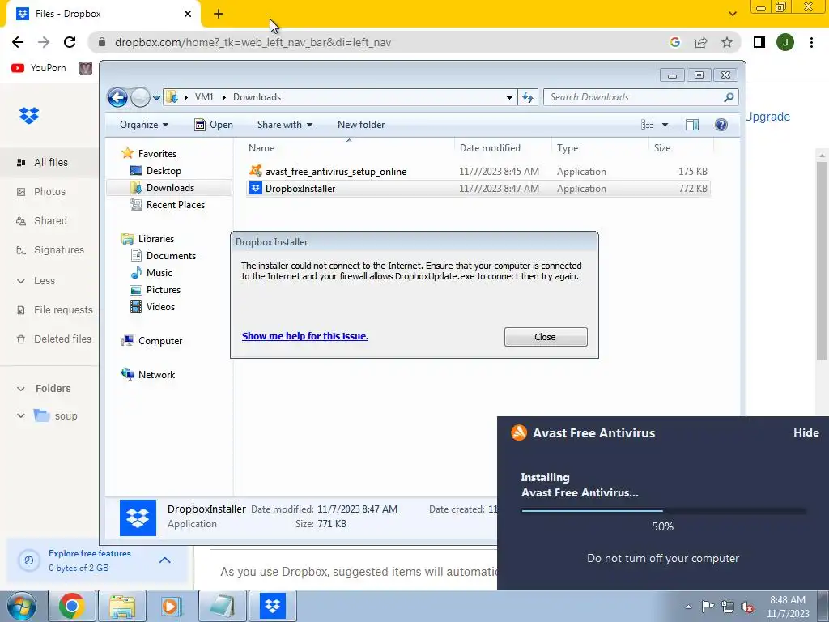Open Photos in Dropbox sidebar

coord(49,191)
